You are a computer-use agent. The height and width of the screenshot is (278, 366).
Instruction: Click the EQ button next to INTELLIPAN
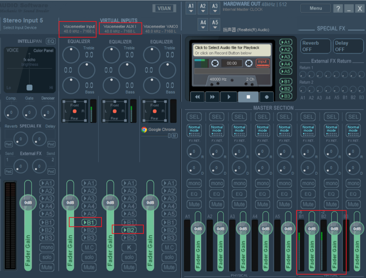pos(51,41)
